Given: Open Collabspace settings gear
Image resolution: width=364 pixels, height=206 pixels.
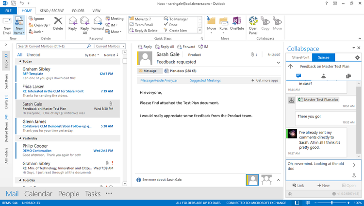Looking at the screenshot, I should [x=357, y=57].
